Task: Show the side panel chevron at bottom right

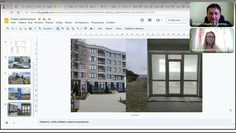Action: 233,125
